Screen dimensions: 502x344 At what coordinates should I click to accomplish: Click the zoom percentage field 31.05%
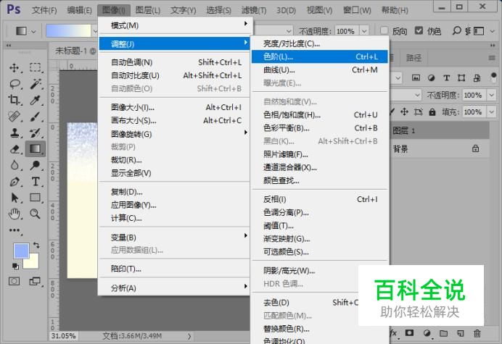click(x=63, y=336)
